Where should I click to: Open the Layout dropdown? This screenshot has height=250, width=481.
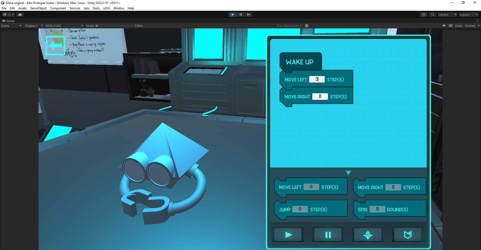468,15
